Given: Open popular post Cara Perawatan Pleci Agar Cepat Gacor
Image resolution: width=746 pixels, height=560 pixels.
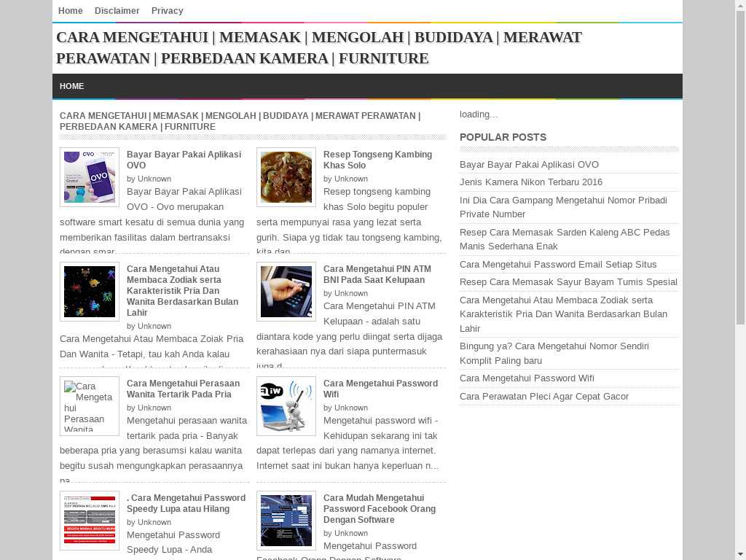Looking at the screenshot, I should tap(543, 397).
